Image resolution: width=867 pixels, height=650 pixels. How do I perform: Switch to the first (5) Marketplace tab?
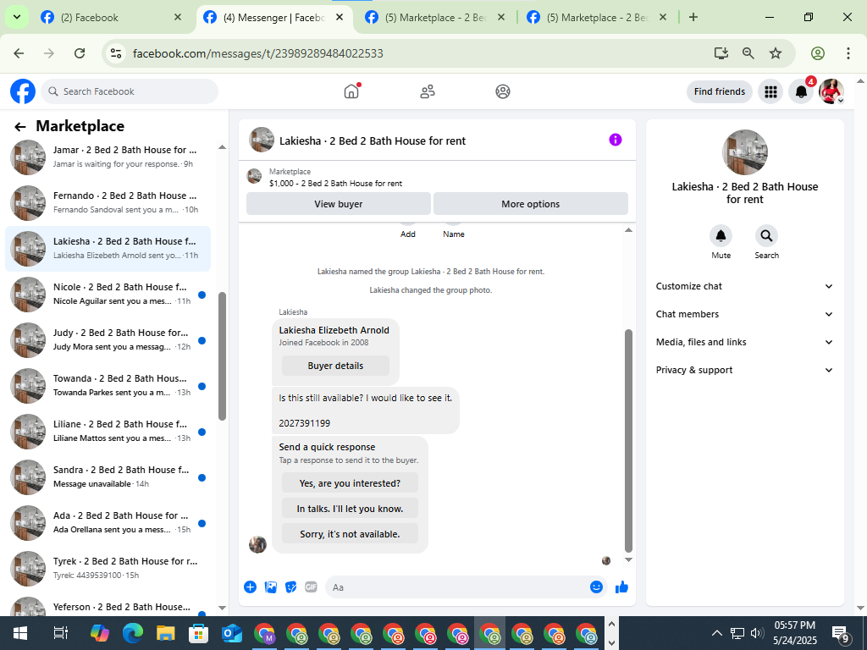434,18
